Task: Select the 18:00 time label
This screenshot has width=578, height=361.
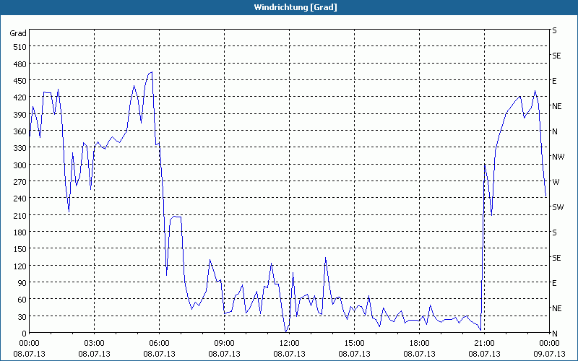Action: click(420, 344)
